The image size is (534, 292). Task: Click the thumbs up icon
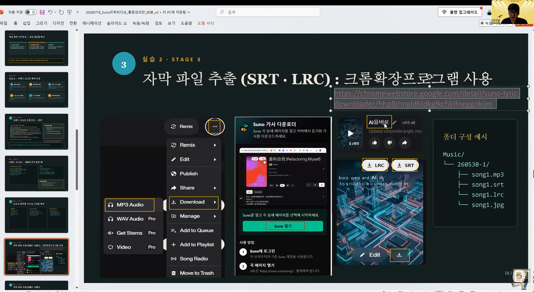click(374, 143)
